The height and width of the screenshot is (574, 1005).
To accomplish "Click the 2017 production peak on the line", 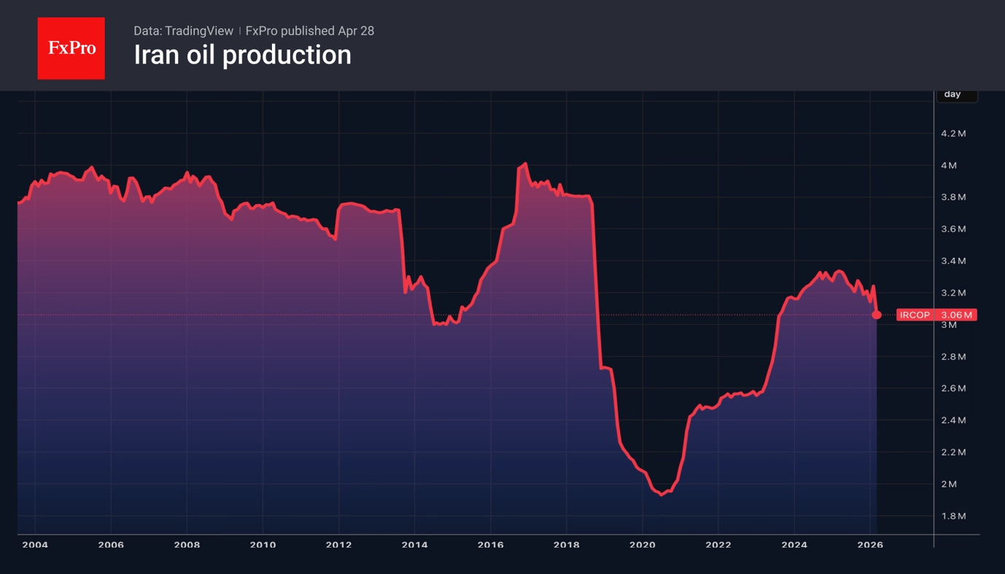I will tap(524, 163).
